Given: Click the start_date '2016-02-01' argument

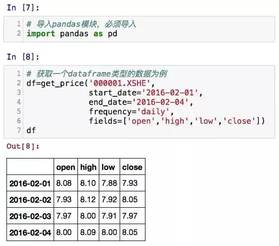Looking at the screenshot, I should pyautogui.click(x=146, y=92).
